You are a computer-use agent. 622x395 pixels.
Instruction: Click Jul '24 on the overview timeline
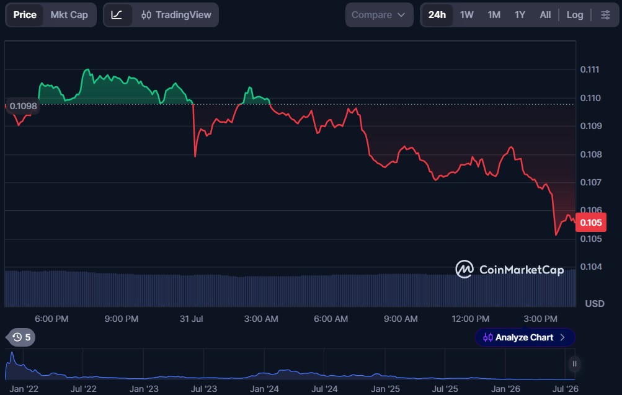coord(324,389)
